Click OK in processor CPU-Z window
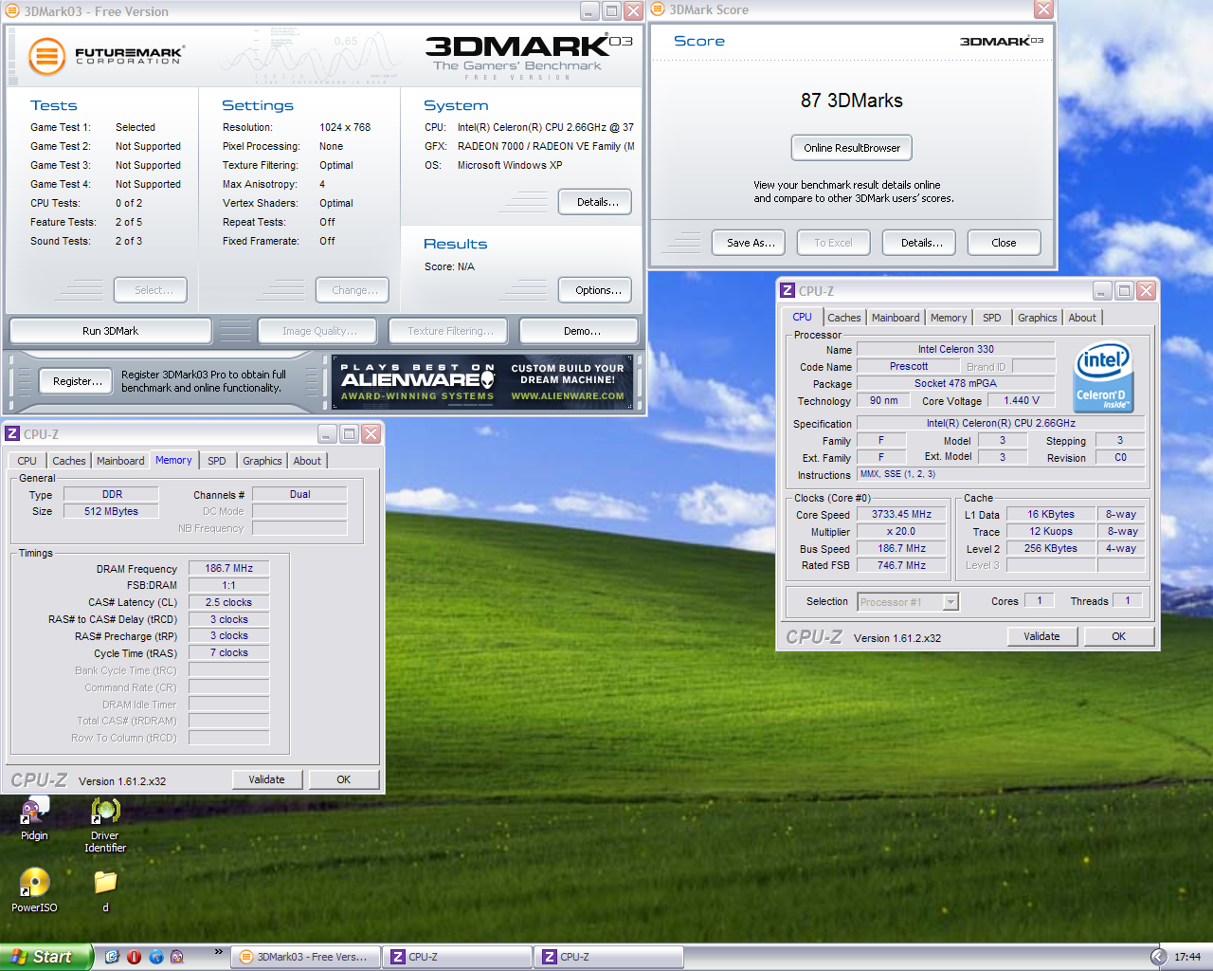 1118,636
